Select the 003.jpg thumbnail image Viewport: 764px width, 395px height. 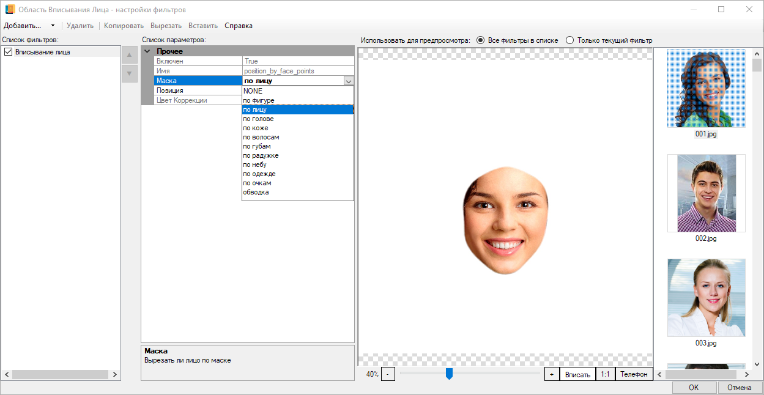(706, 298)
